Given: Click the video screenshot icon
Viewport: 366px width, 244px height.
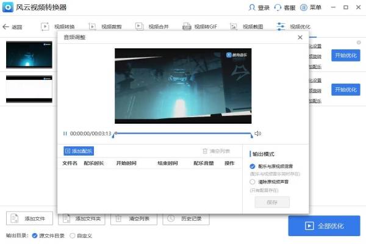Looking at the screenshot, I should click(x=234, y=26).
